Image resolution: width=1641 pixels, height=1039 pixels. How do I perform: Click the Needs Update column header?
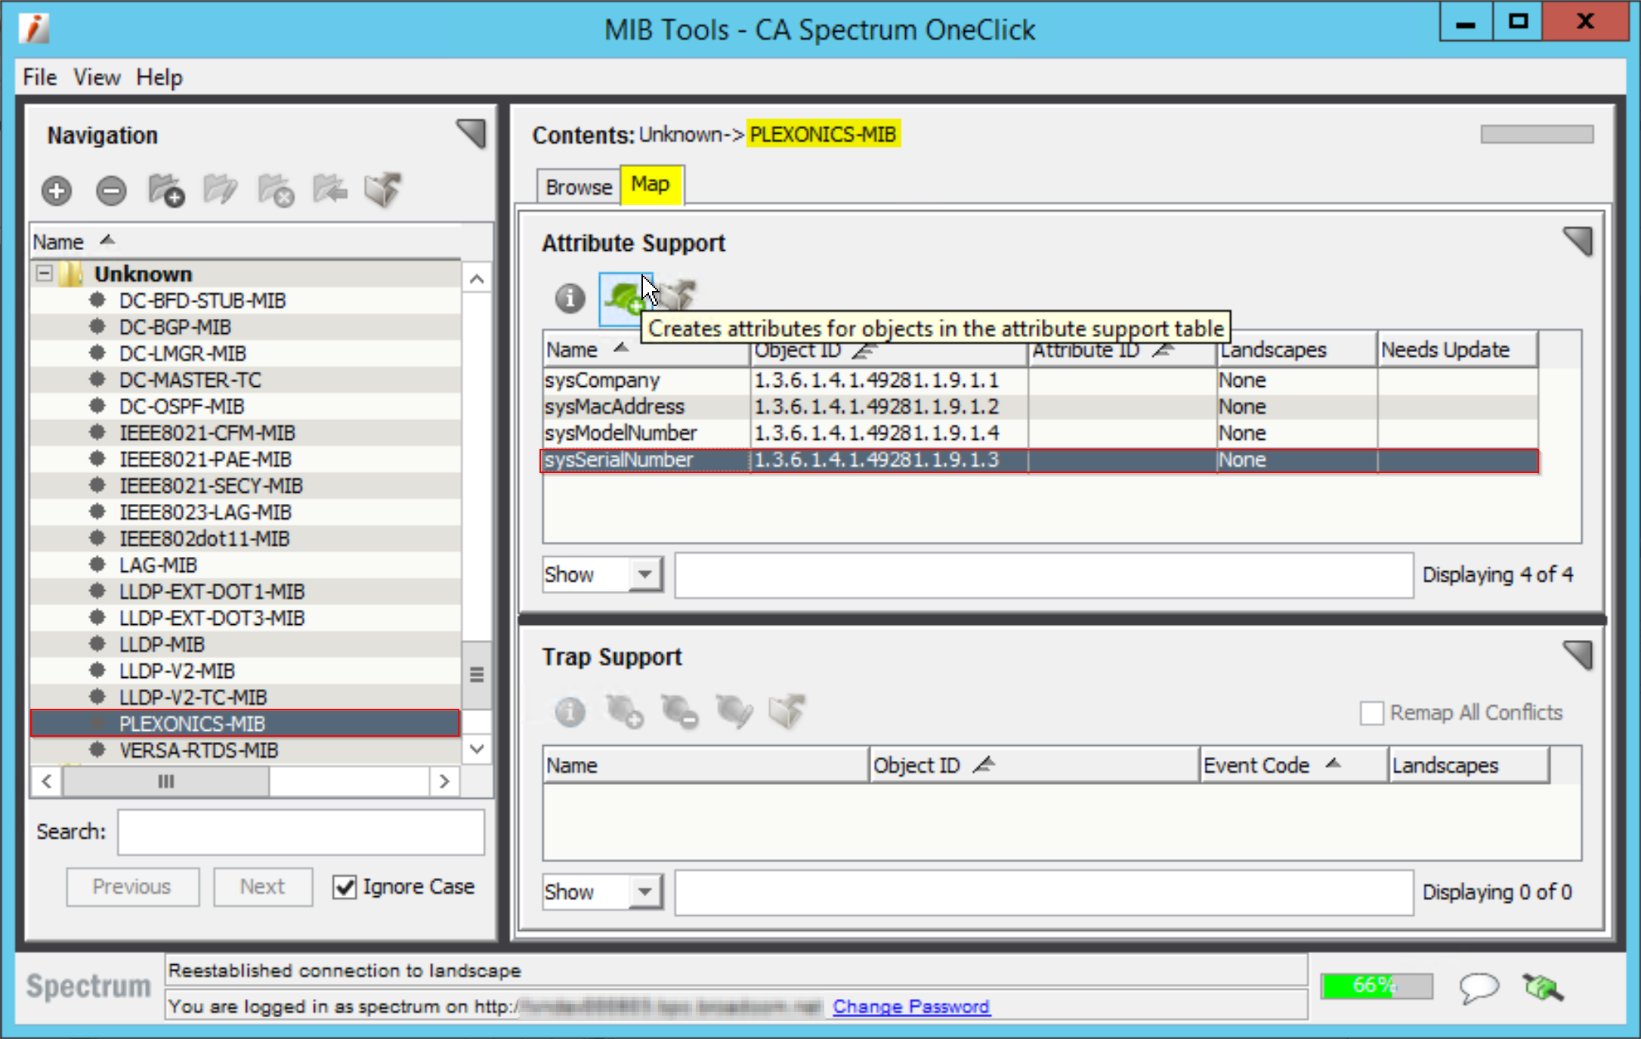(x=1457, y=351)
